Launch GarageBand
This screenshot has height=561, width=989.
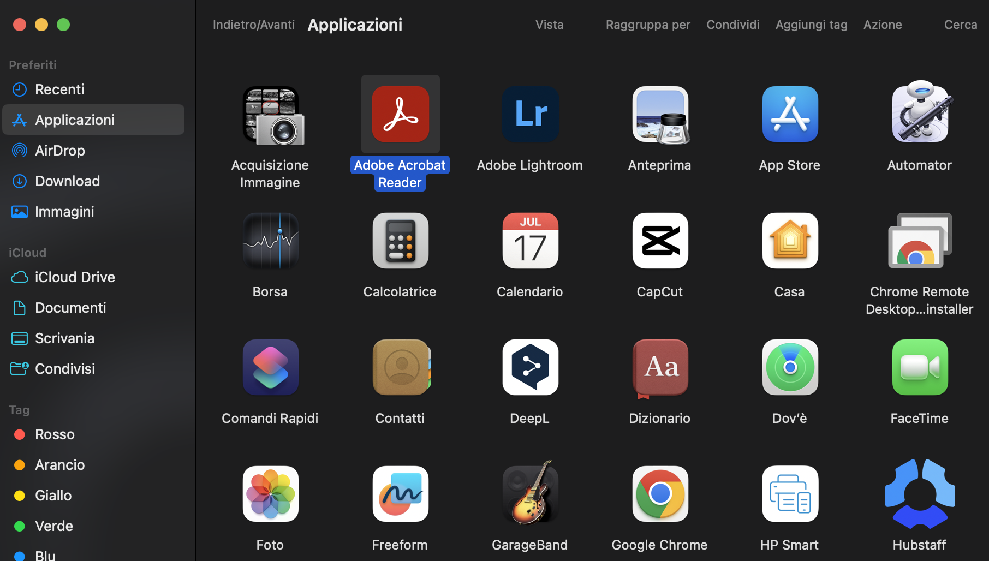click(x=529, y=493)
